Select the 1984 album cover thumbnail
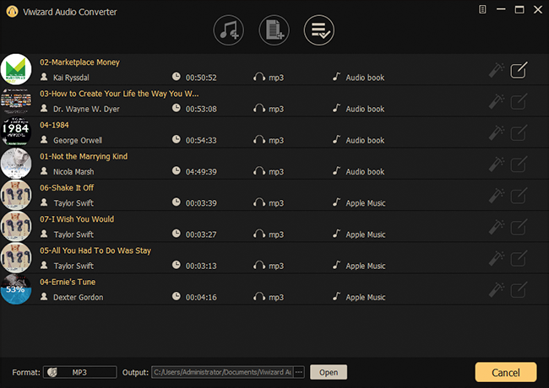This screenshot has width=549, height=388. point(15,132)
